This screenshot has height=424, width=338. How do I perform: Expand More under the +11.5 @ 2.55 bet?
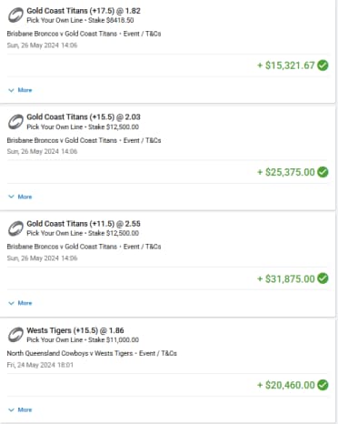click(x=20, y=303)
